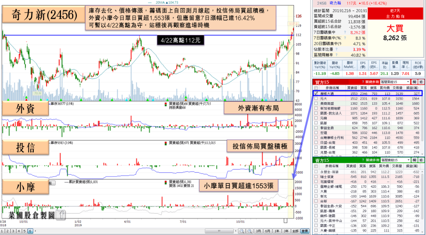Check the 元大 row in the buyers list
Viewport: 426px width, 235px height.
pyautogui.click(x=316, y=99)
